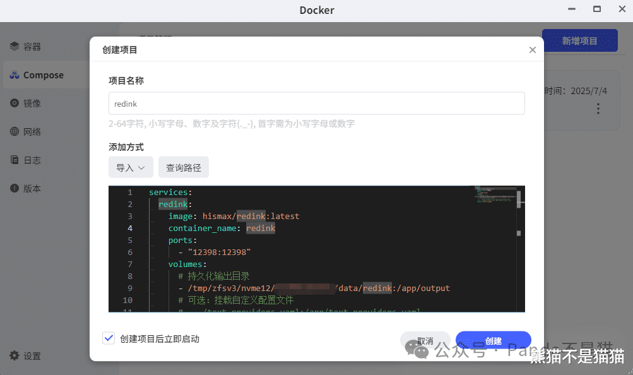Cancel with the 取消 button
633x375 pixels.
pyautogui.click(x=425, y=341)
